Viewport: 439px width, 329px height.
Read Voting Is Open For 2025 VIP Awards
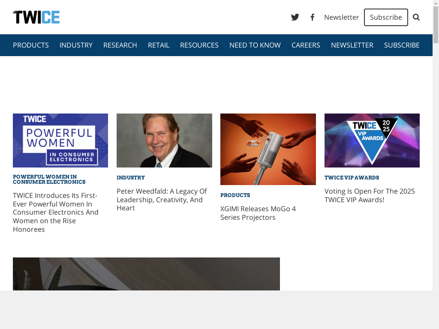click(370, 195)
